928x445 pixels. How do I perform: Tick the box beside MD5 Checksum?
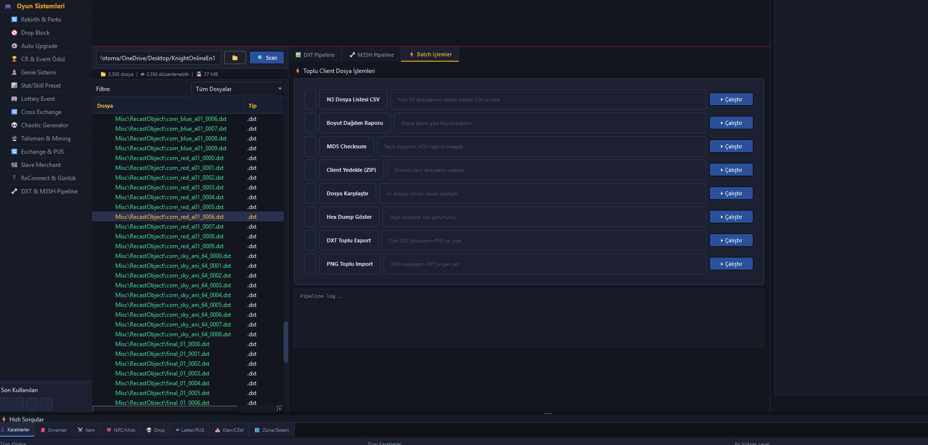(x=310, y=146)
